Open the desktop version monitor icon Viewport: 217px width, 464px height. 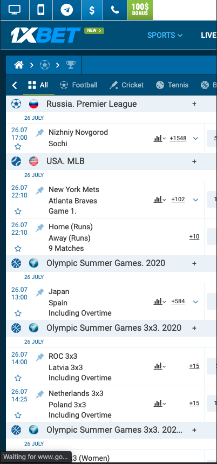tap(15, 10)
